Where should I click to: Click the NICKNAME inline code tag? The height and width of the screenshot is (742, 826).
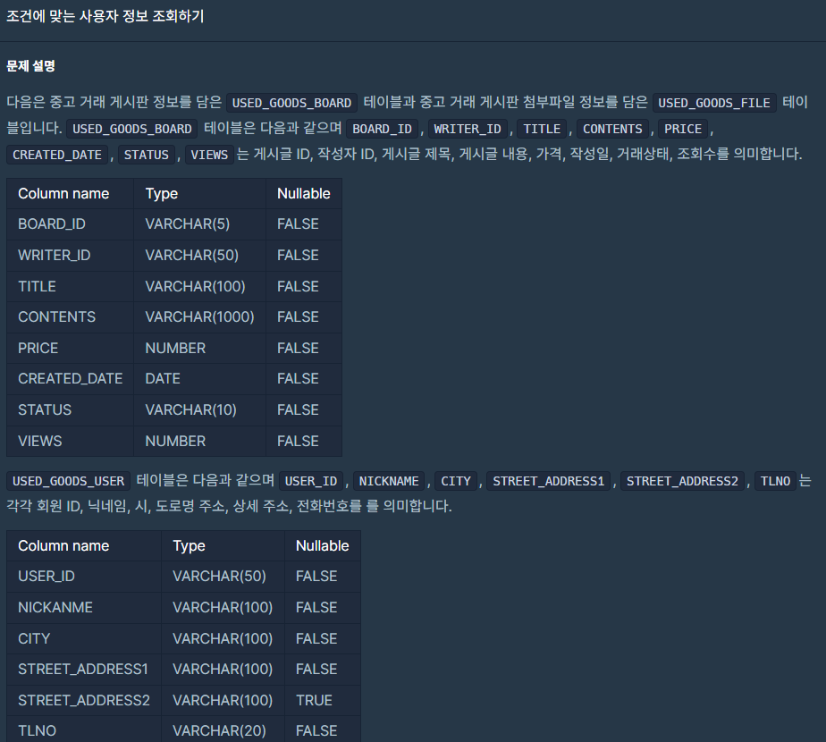389,481
